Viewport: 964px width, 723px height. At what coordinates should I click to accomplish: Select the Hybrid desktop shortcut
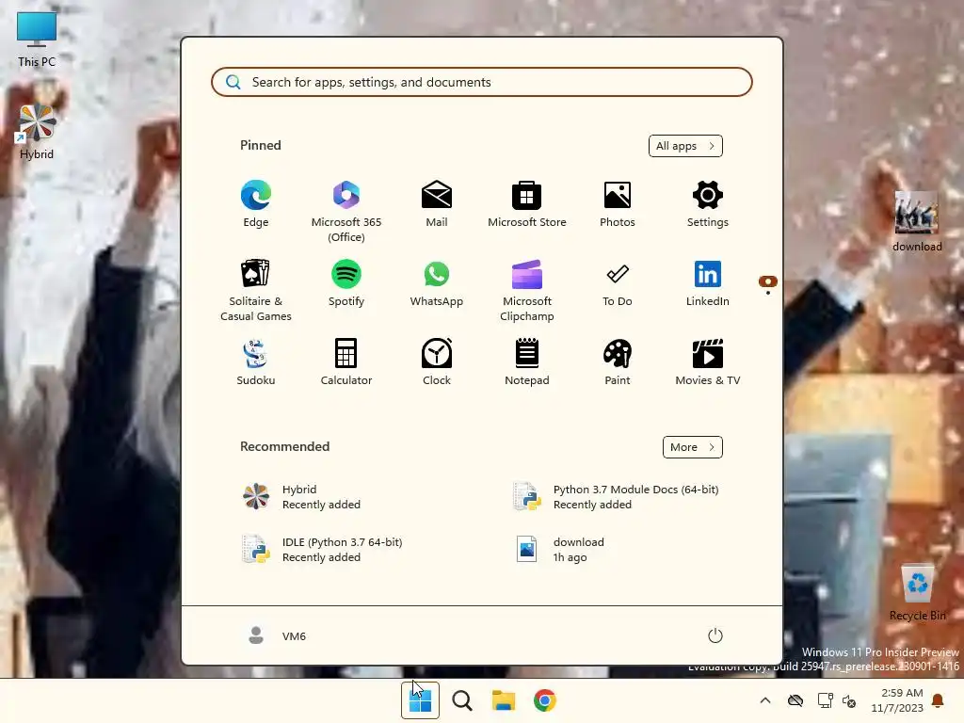tap(37, 131)
